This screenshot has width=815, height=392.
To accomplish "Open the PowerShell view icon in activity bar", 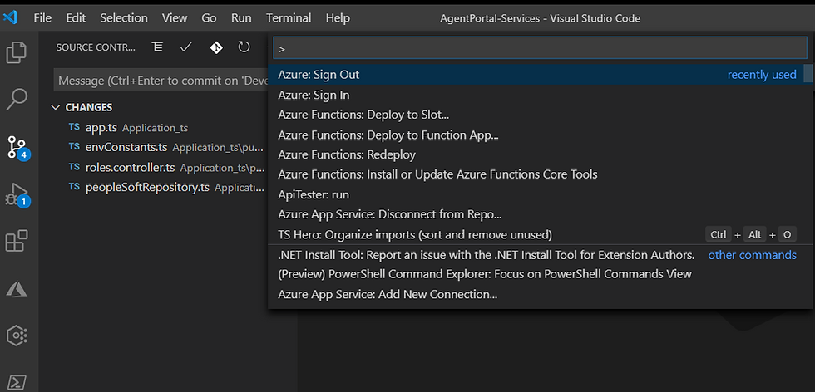I will click(x=17, y=382).
